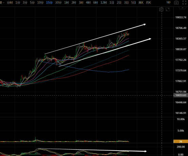Click the camera screenshot icon
The image size is (188, 156).
point(176,2)
